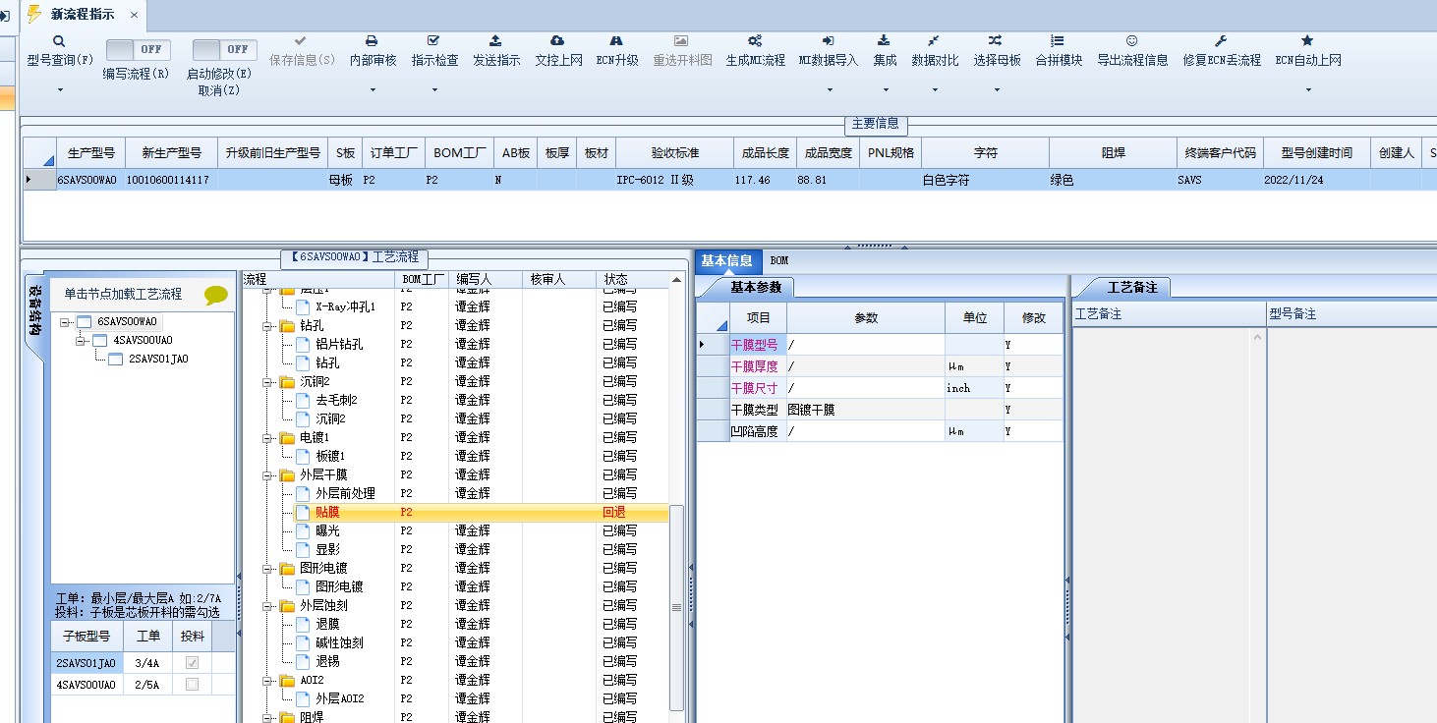The image size is (1437, 723).
Task: Click the process list vertical scrollbar
Action: click(676, 606)
